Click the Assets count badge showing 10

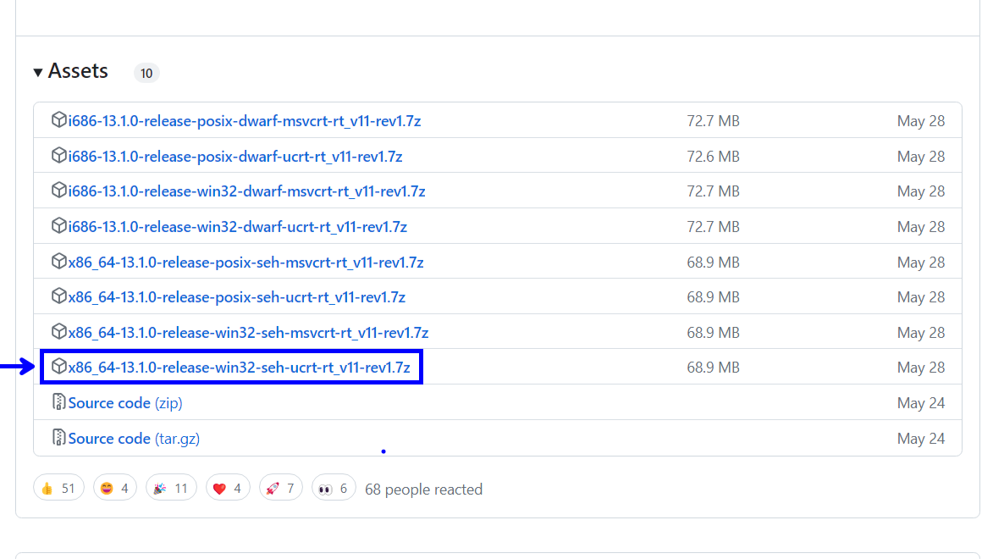click(146, 73)
